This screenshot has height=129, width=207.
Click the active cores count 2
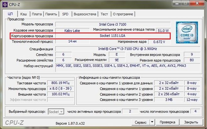pos(130,111)
